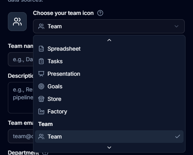This screenshot has width=193, height=155.
Task: Click the people icon inside the dropdown trigger
Action: click(41, 26)
